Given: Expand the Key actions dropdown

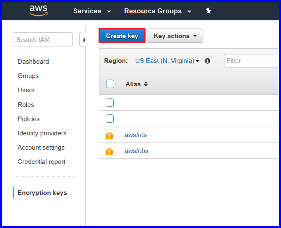Looking at the screenshot, I should tap(175, 36).
